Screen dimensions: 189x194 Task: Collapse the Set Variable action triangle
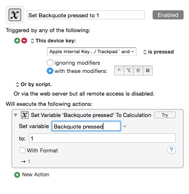(x=16, y=115)
